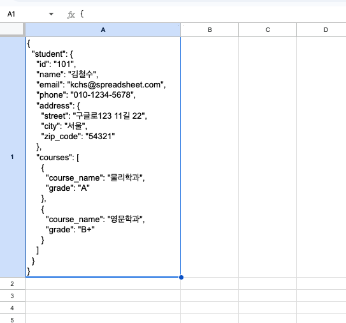The width and height of the screenshot is (346, 323).
Task: Click cell D4
Action: click(x=322, y=308)
